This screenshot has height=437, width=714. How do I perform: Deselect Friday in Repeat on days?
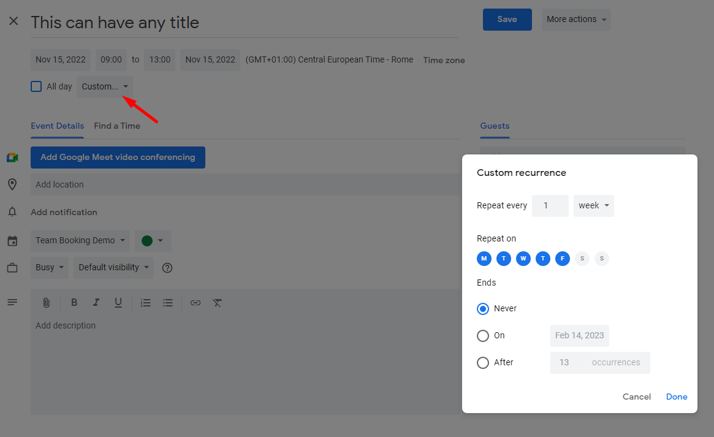563,259
